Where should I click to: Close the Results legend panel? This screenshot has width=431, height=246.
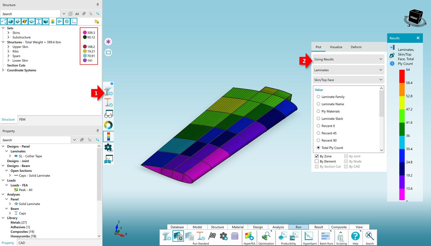[x=418, y=38]
